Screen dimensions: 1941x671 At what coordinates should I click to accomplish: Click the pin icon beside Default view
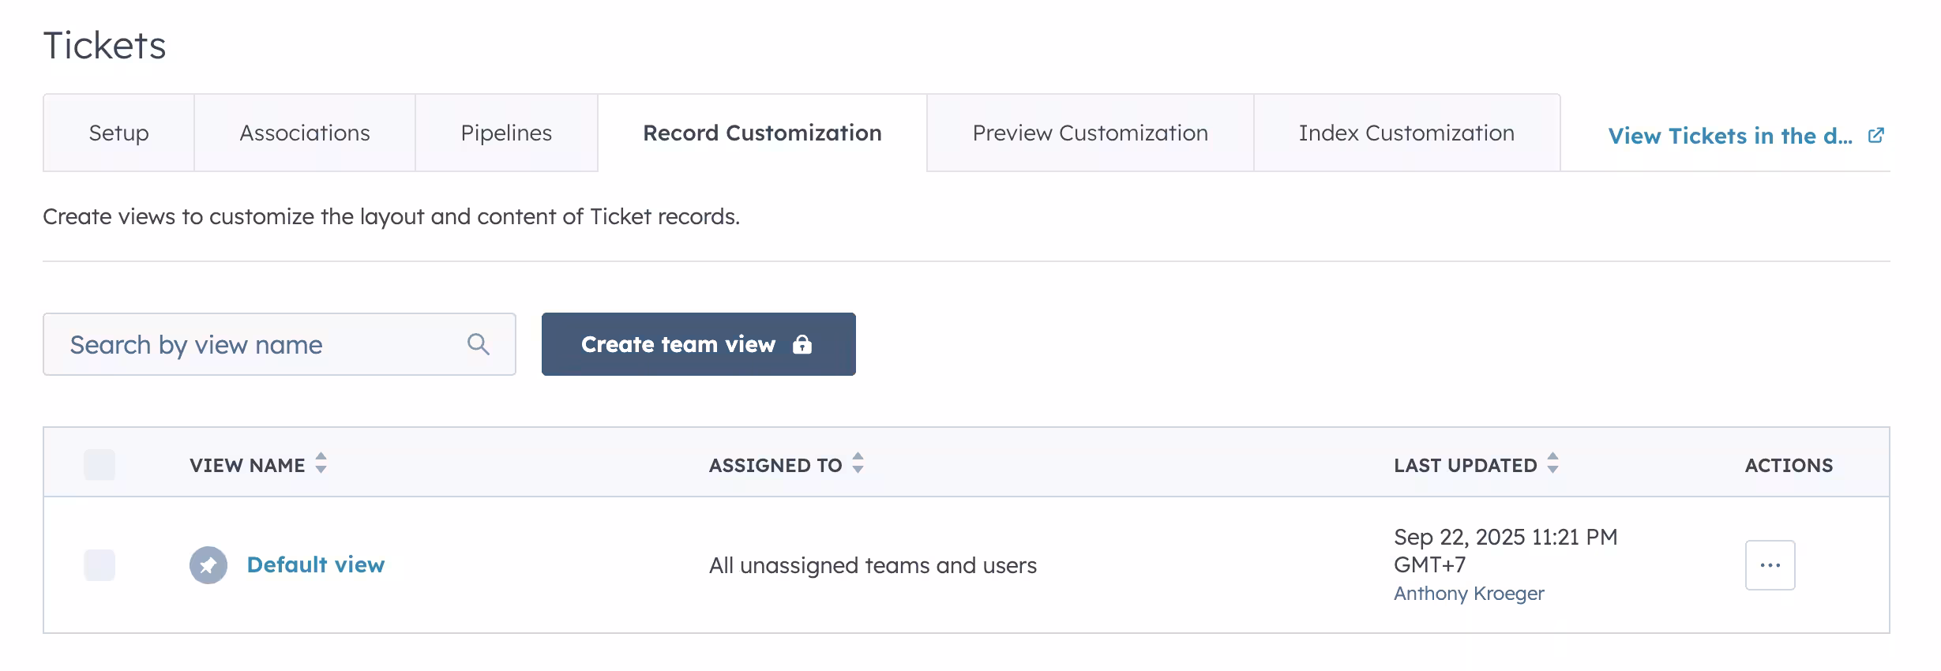[208, 565]
